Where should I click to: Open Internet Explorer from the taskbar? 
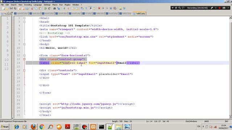pyautogui.click(x=17, y=127)
